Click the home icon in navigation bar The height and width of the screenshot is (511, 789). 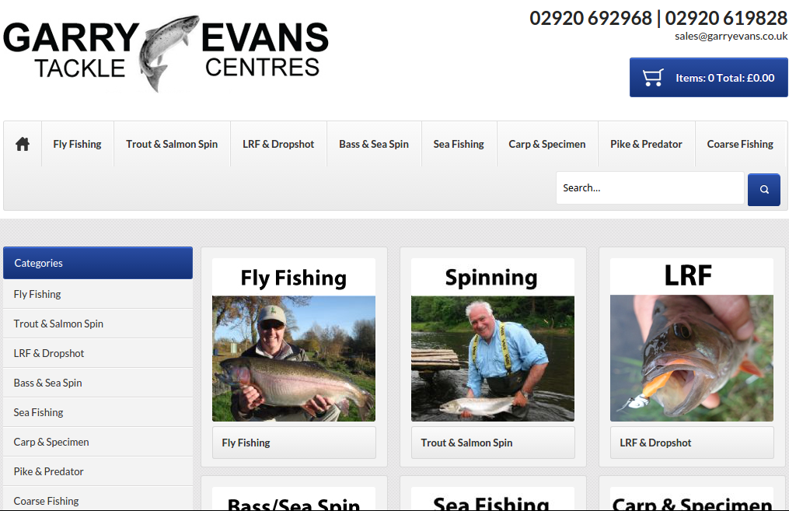(x=23, y=145)
